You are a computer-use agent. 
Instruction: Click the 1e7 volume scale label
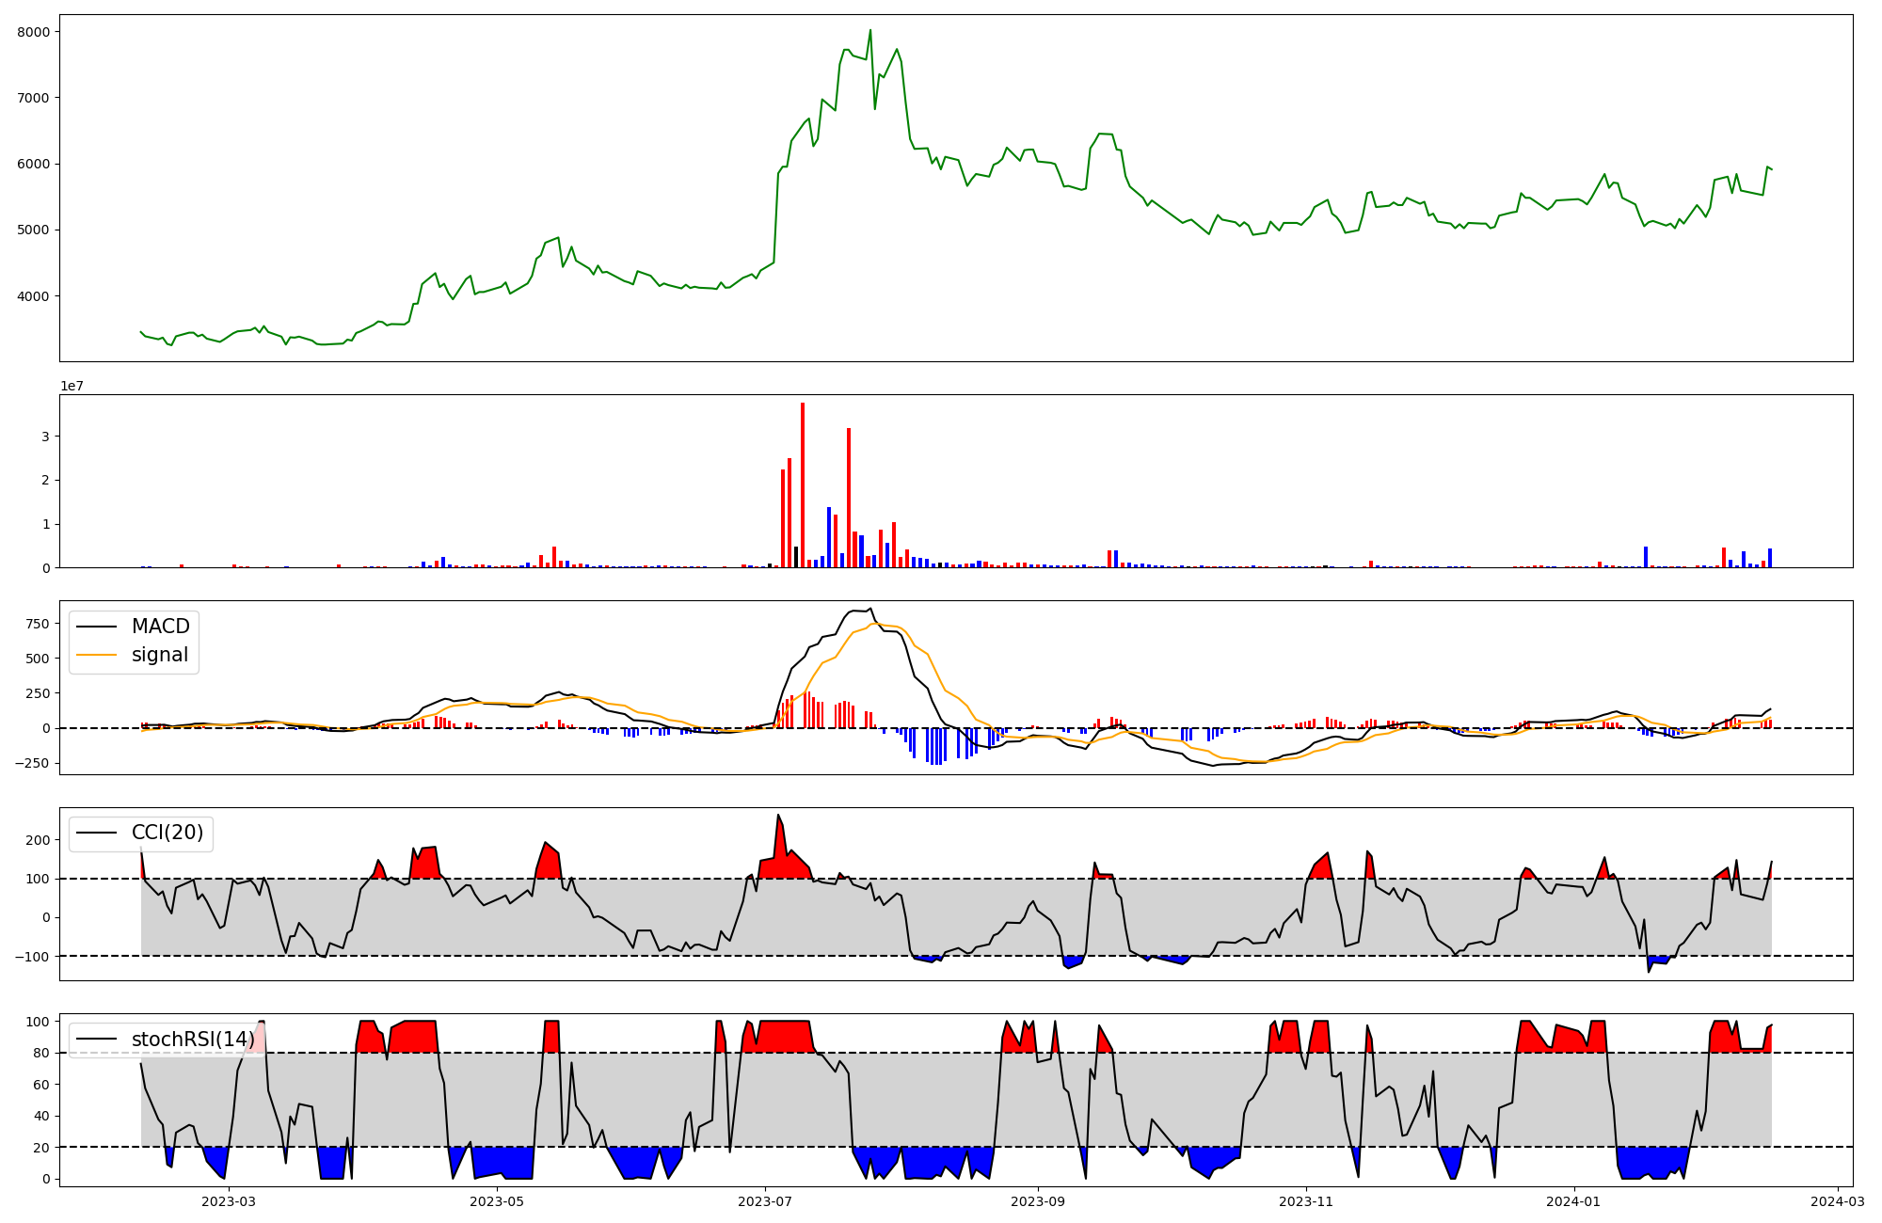[72, 387]
